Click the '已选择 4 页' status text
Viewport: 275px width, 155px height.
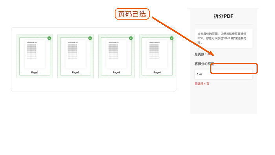202,84
